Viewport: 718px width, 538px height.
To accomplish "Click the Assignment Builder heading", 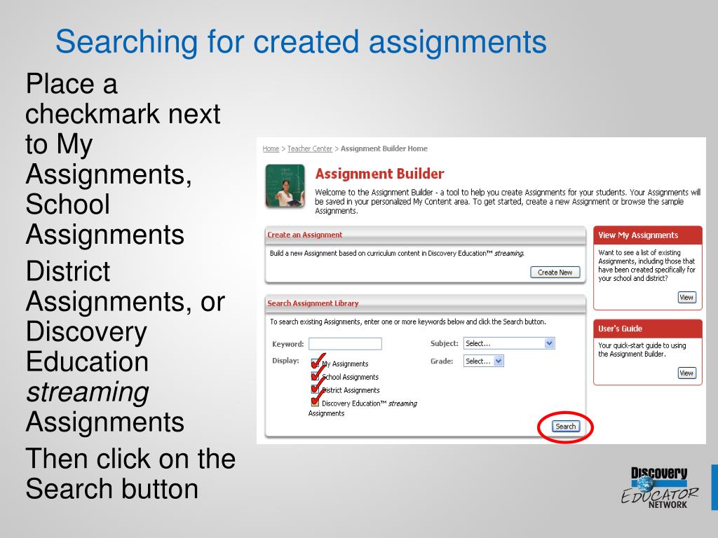I will pos(379,174).
